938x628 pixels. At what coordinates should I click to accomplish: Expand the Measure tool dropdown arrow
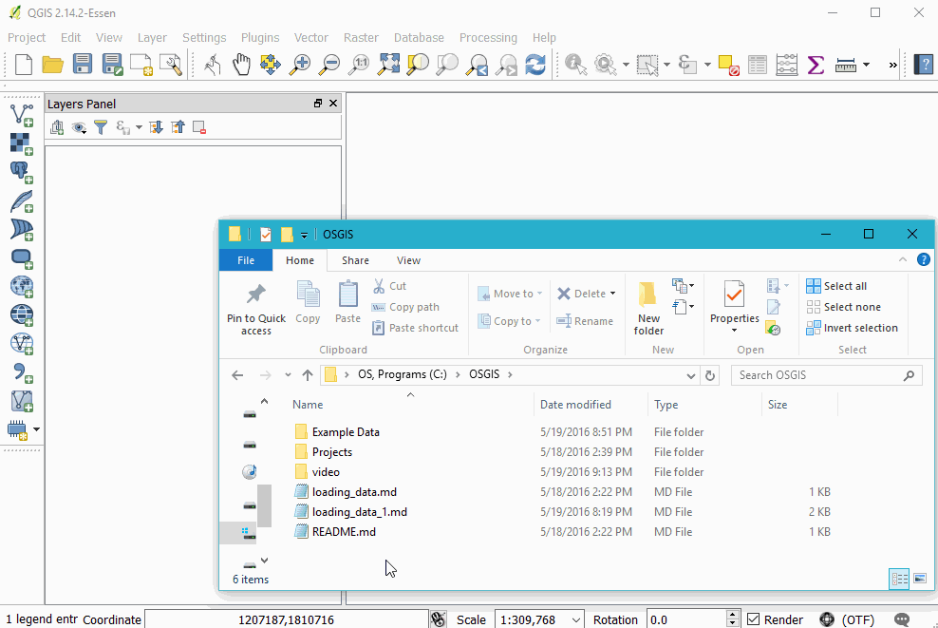866,64
